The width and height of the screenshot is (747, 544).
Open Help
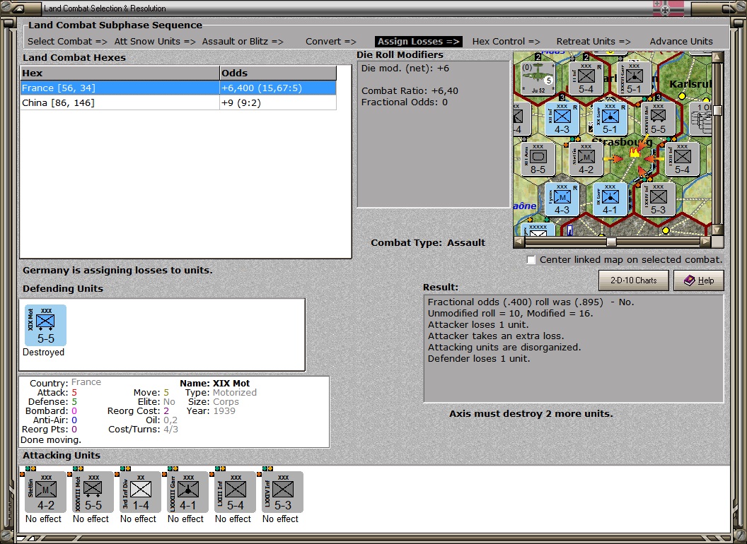coord(699,280)
